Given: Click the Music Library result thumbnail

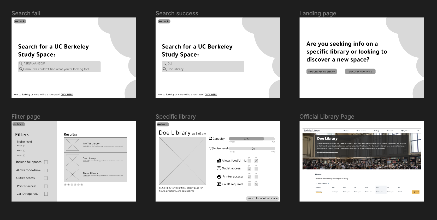Looking at the screenshot, I should (x=72, y=174).
